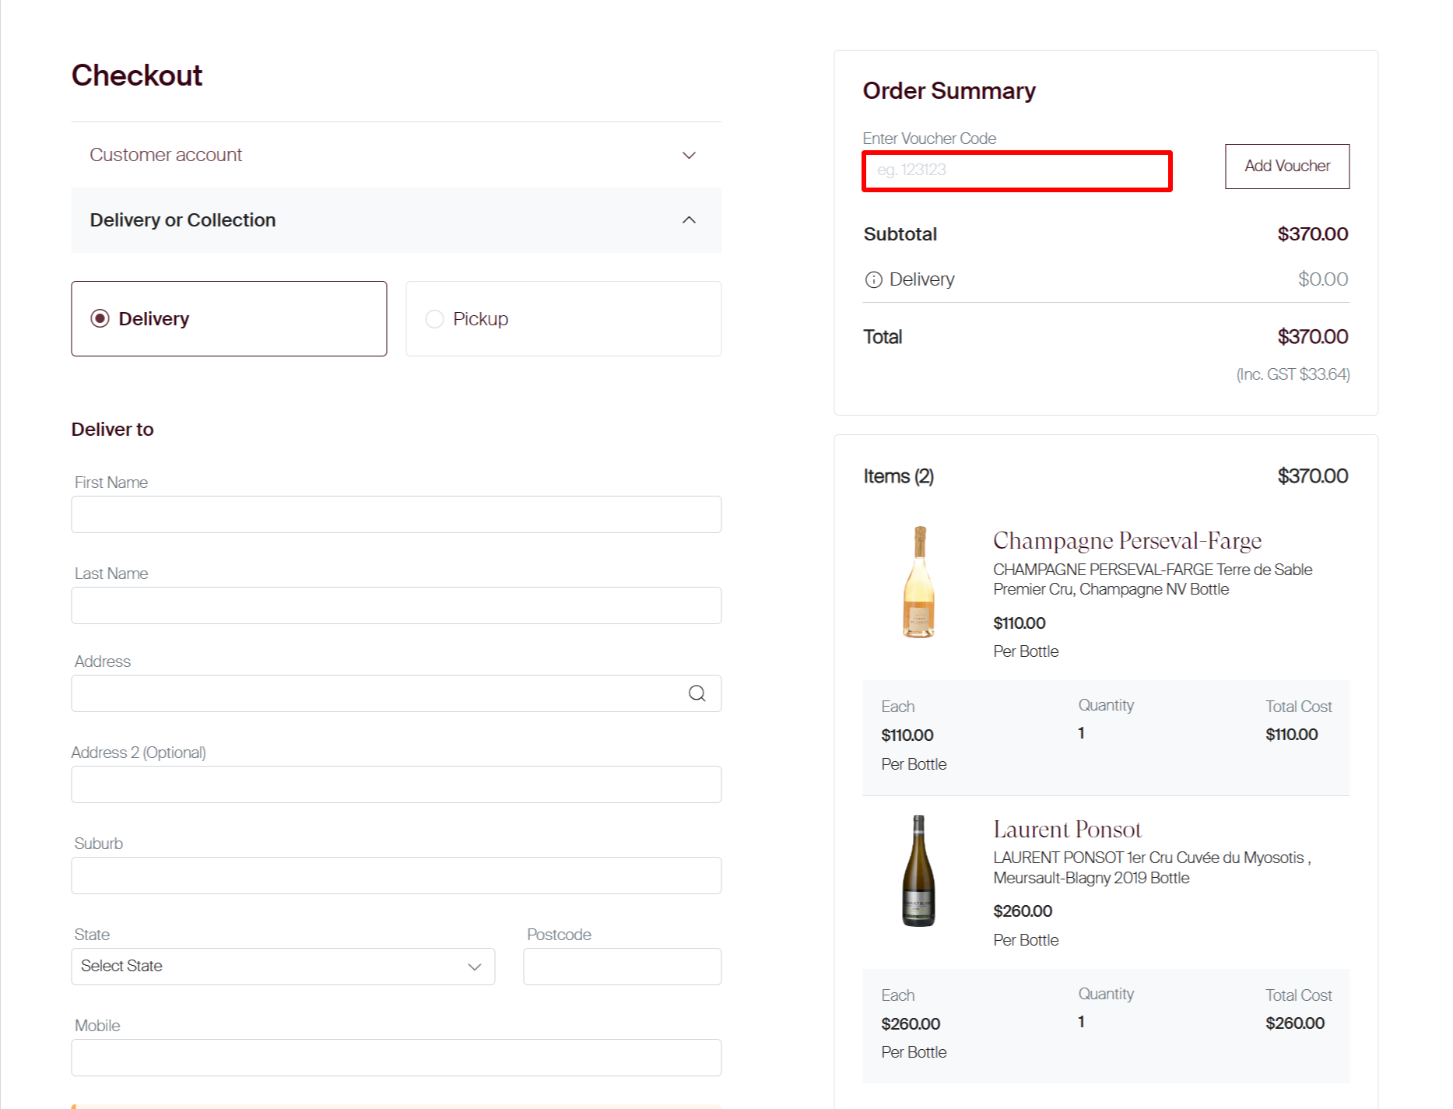Expand the Customer account section

coord(689,155)
